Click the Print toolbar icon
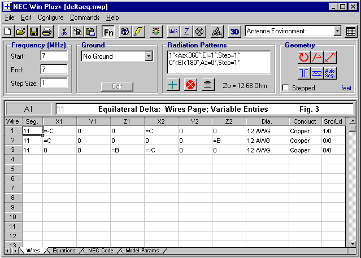 (x=46, y=32)
